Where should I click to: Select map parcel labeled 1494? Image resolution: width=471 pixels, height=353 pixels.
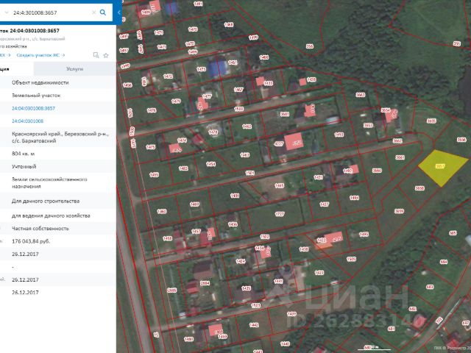point(354,198)
